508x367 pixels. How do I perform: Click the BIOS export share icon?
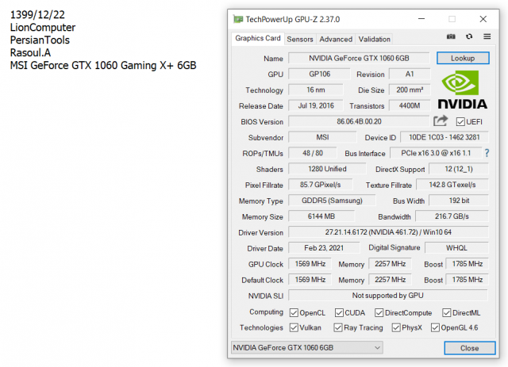441,121
